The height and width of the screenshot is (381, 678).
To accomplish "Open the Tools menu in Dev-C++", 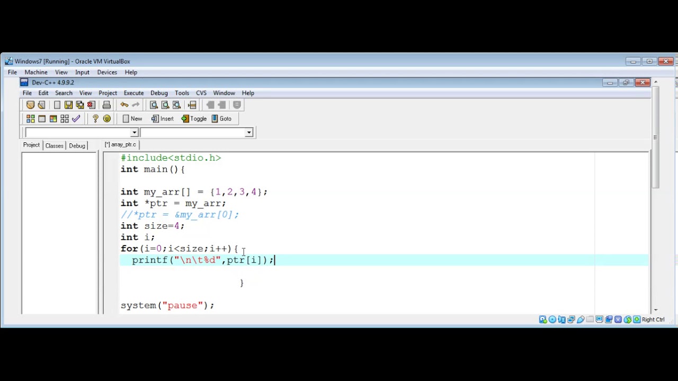I will (182, 93).
